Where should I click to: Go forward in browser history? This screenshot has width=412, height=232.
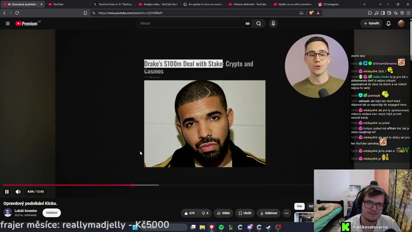(x=10, y=13)
